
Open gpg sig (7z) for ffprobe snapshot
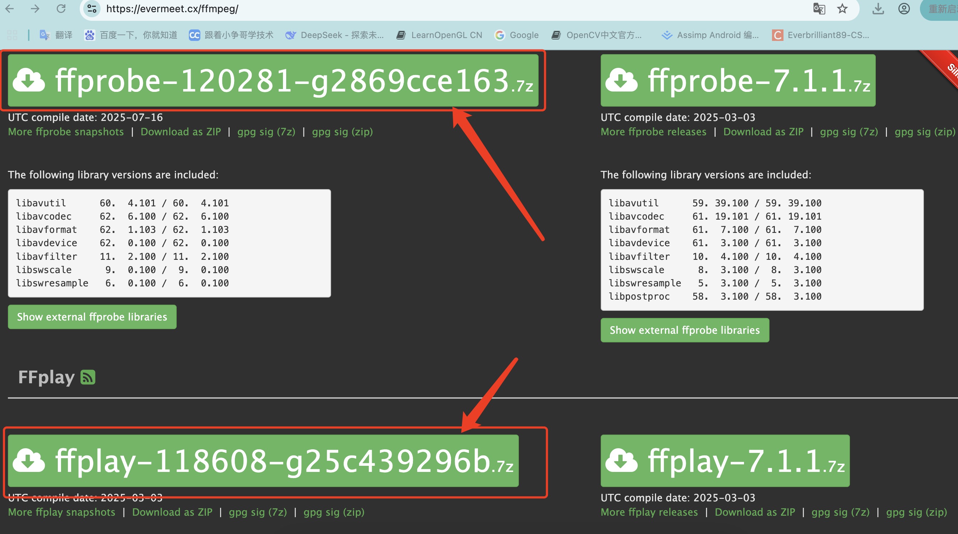[266, 132]
